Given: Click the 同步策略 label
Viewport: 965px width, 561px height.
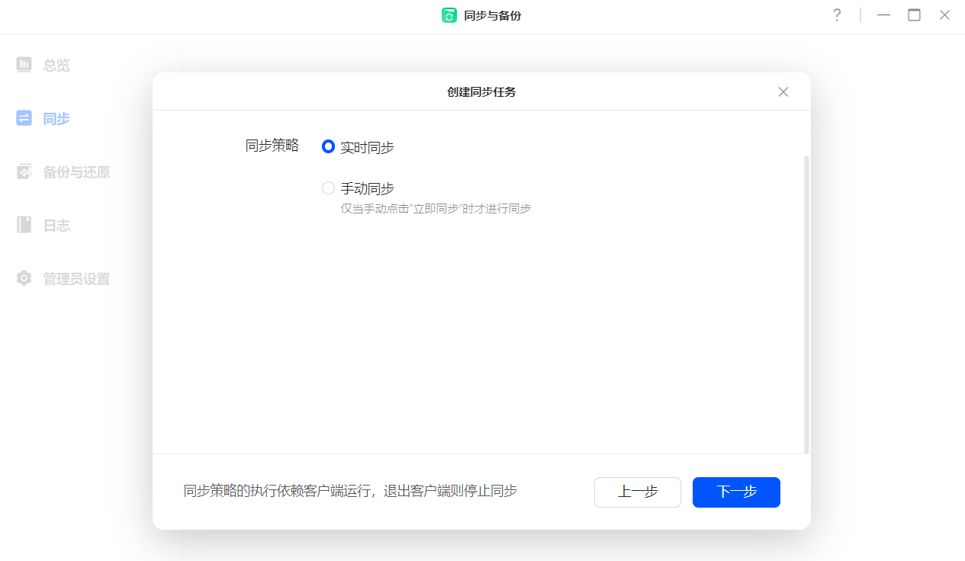Looking at the screenshot, I should (x=272, y=146).
